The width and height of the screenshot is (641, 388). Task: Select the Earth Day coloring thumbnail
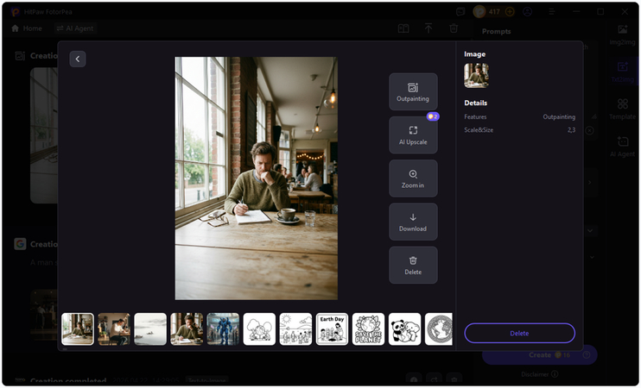click(x=333, y=329)
